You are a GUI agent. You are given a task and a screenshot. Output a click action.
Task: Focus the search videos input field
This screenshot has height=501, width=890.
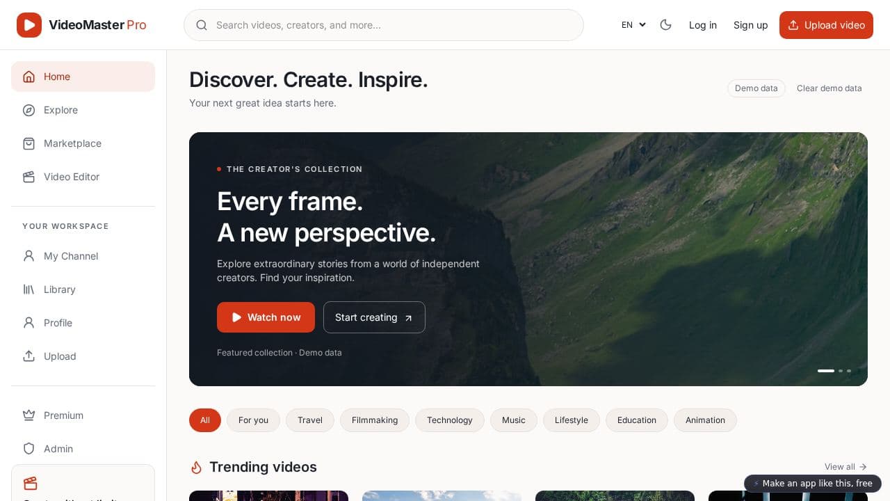click(x=384, y=25)
